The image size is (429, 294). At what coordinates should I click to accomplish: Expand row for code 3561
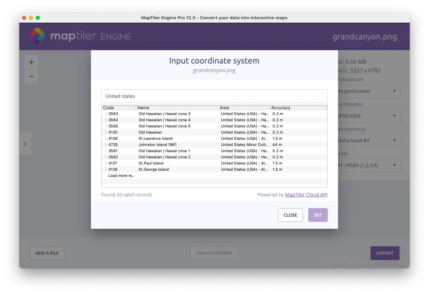pos(106,151)
